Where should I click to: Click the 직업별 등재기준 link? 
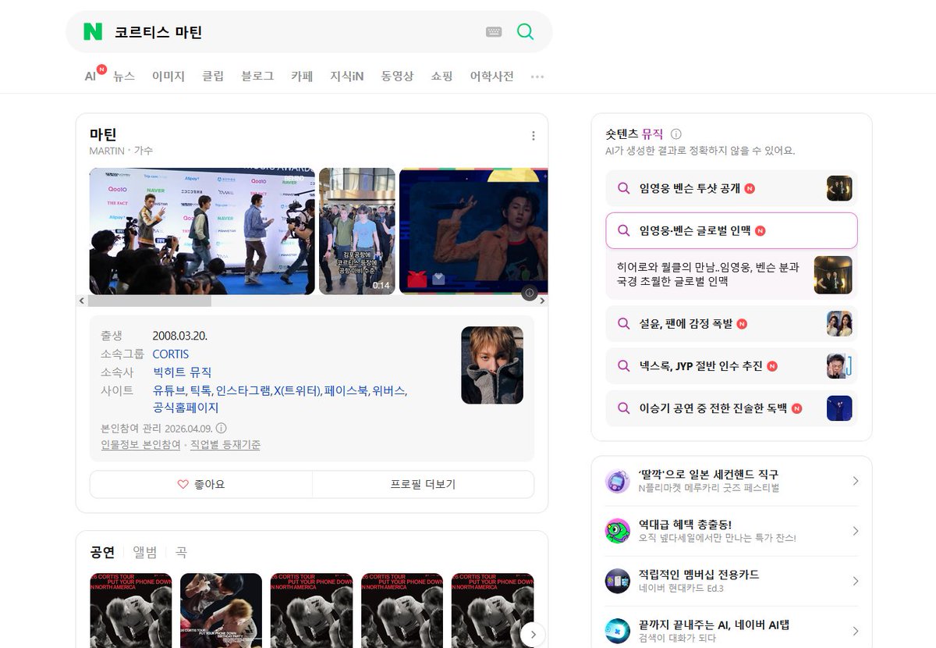click(225, 444)
